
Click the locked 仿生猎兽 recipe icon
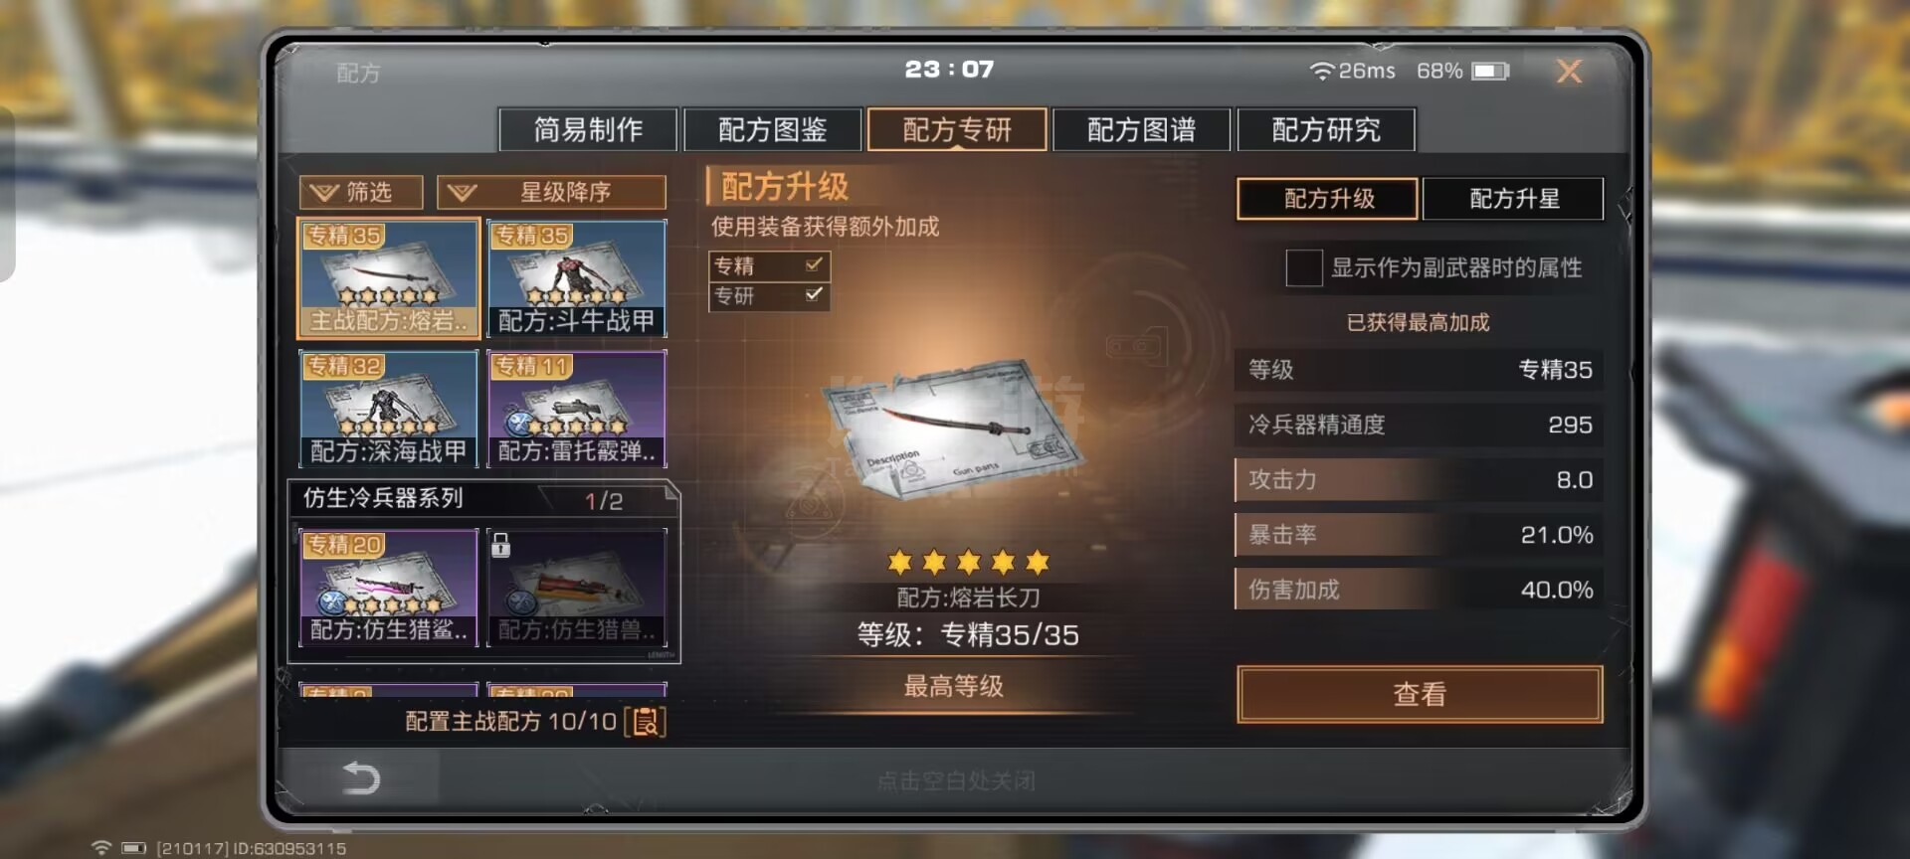point(576,588)
